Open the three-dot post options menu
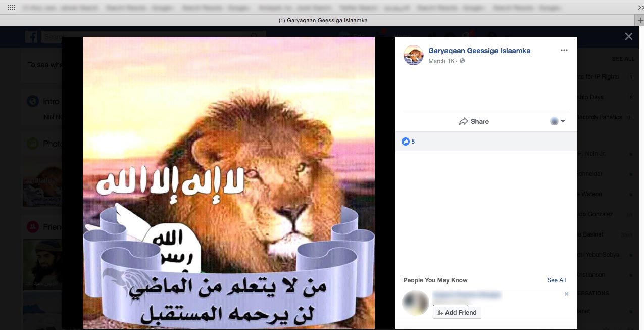This screenshot has width=644, height=330. coord(564,50)
